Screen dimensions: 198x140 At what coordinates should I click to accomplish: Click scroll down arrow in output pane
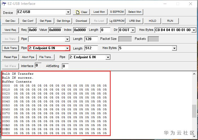coord(194,136)
